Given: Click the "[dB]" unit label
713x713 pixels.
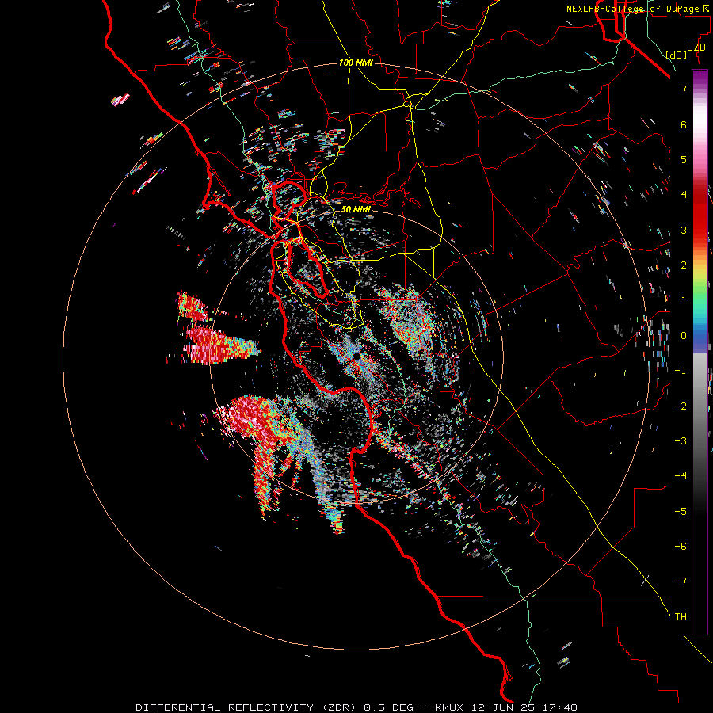Looking at the screenshot, I should (x=676, y=55).
